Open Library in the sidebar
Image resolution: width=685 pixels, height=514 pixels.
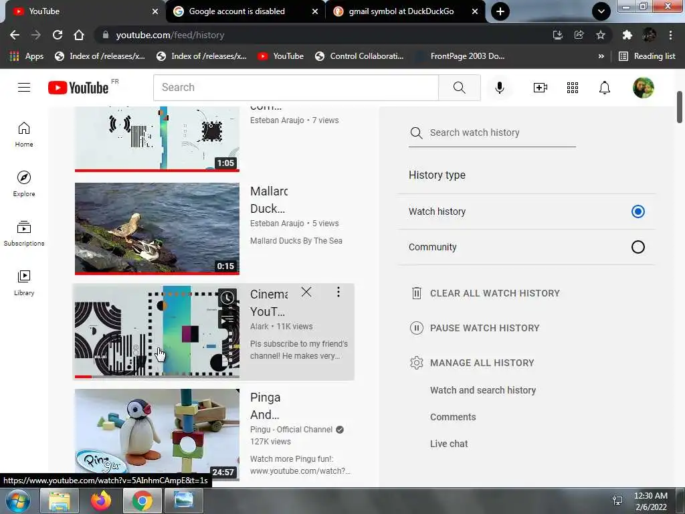coord(24,283)
